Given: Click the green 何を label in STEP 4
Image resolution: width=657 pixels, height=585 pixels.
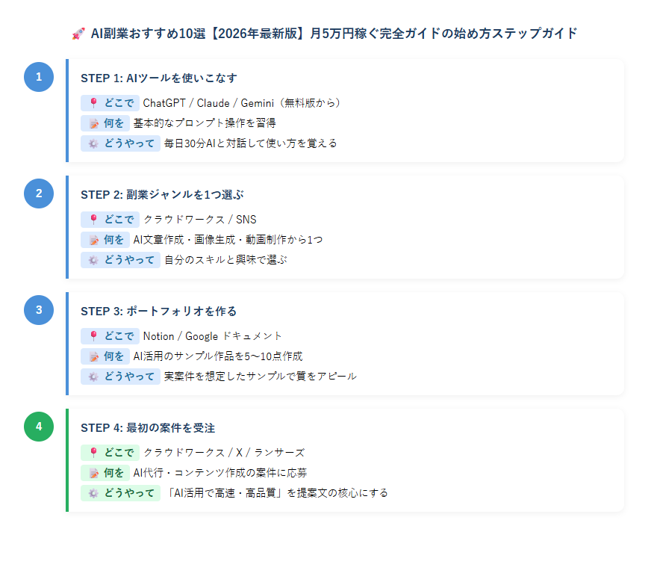Looking at the screenshot, I should tap(105, 473).
